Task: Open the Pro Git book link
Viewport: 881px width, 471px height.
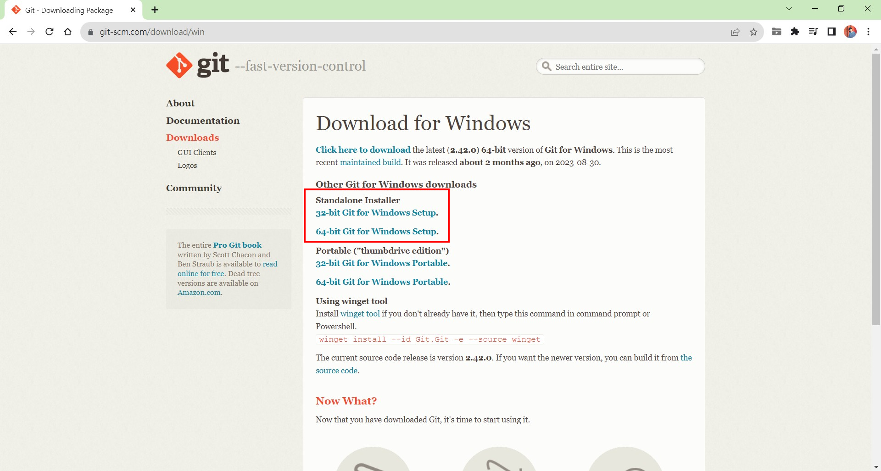Action: point(237,245)
